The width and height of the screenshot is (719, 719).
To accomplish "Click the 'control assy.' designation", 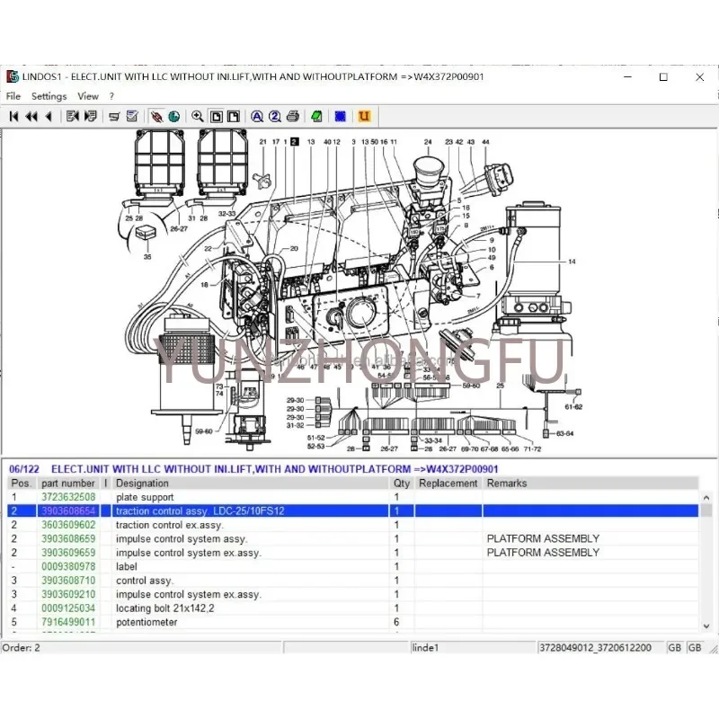I will tap(144, 581).
